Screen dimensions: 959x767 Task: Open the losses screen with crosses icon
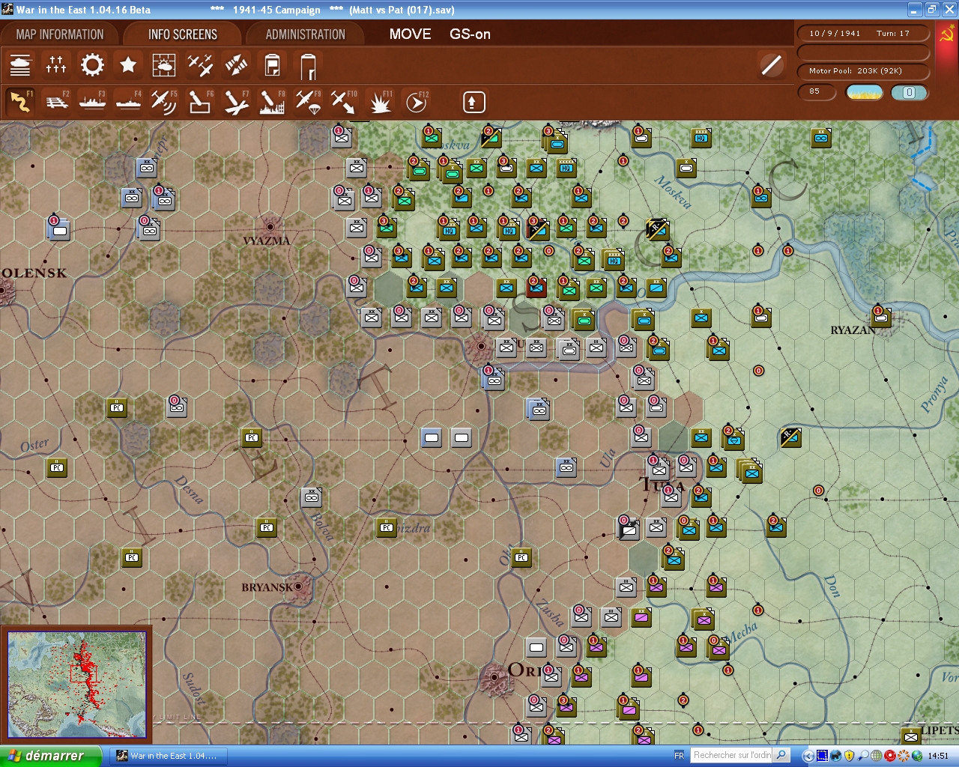tap(56, 65)
